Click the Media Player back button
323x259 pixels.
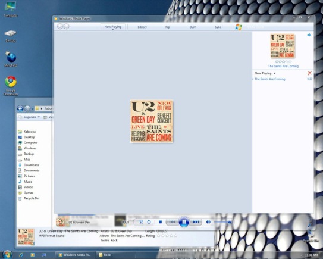tap(60, 26)
